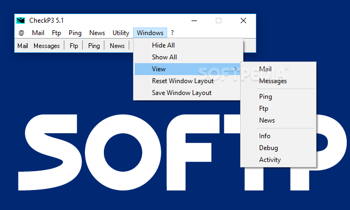Open the News menu in menu bar

(97, 33)
